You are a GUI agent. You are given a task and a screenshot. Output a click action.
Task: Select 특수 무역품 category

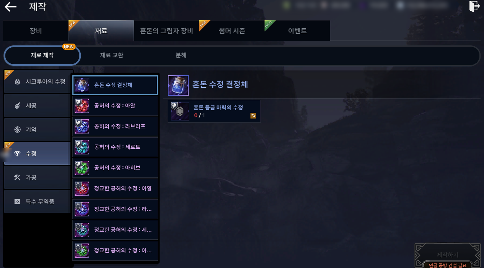(37, 201)
